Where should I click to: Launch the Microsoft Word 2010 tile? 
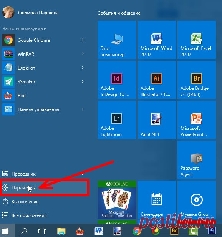(157, 40)
